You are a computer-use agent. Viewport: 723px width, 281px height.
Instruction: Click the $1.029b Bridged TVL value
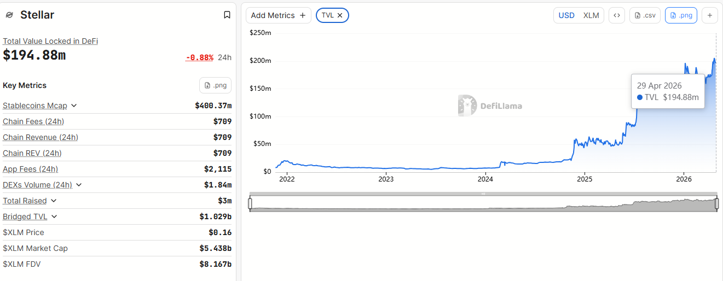point(216,216)
